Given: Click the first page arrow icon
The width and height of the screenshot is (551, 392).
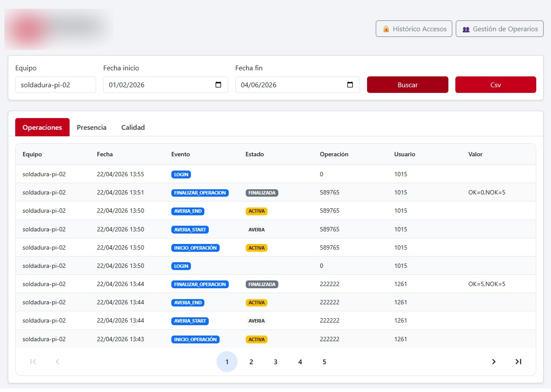Looking at the screenshot, I should pos(33,362).
